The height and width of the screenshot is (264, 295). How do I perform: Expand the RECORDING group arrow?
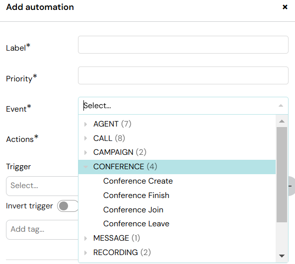85,253
